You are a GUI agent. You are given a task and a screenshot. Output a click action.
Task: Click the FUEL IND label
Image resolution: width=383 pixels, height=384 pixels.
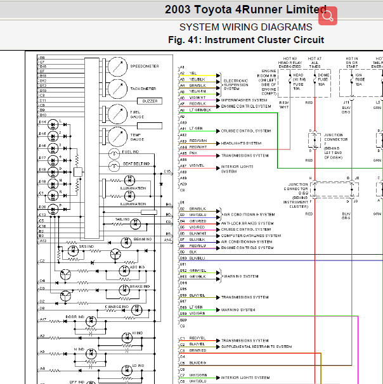pos(131,152)
